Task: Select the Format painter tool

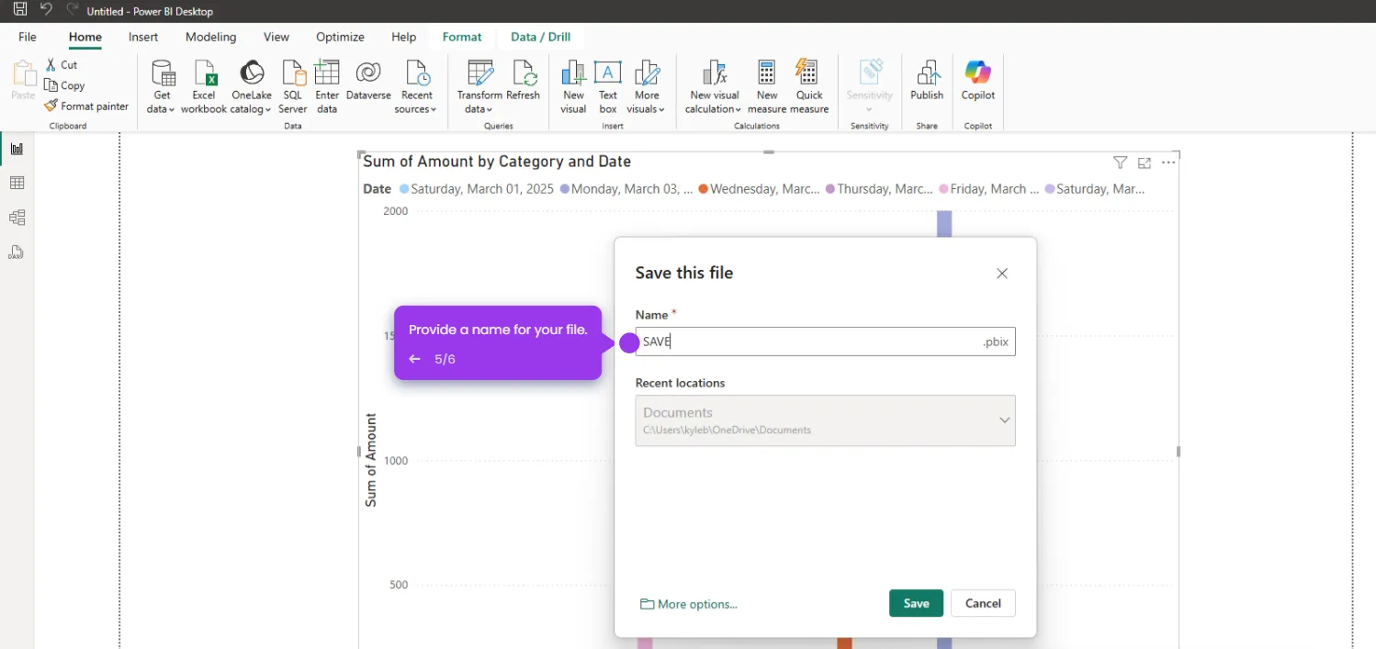Action: (86, 106)
